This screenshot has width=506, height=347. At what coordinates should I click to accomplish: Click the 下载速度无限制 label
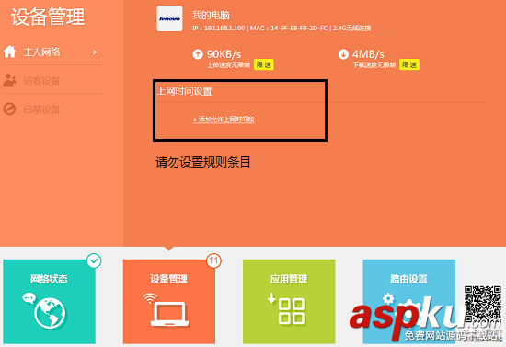coord(374,65)
